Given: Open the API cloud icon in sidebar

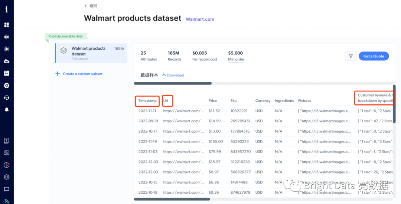Looking at the screenshot, I should [x=7, y=61].
